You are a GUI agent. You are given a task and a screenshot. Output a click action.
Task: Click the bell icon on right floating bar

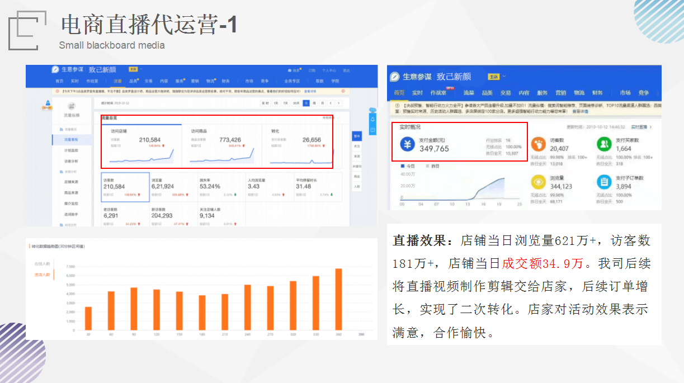click(x=373, y=120)
